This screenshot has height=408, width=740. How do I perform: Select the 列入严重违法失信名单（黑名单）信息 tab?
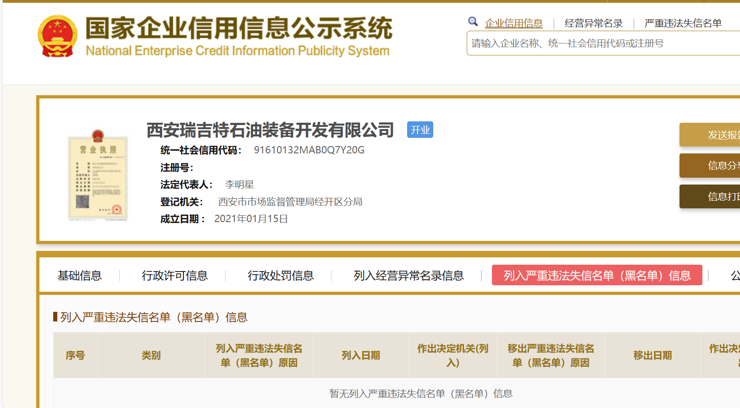(x=597, y=275)
